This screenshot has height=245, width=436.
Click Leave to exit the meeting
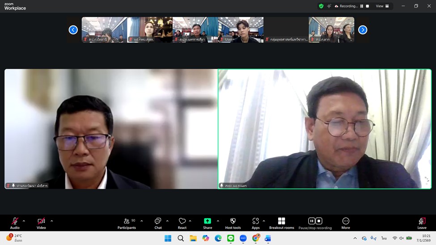coord(422,223)
